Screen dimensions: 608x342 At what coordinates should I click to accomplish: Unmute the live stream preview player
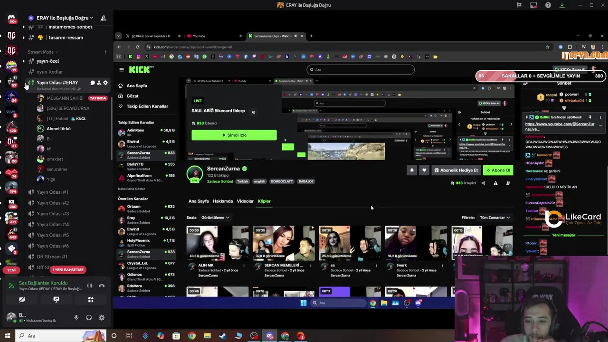pyautogui.click(x=253, y=112)
